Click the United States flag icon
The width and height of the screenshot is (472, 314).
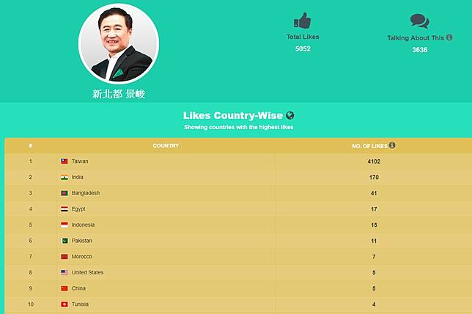(x=64, y=272)
